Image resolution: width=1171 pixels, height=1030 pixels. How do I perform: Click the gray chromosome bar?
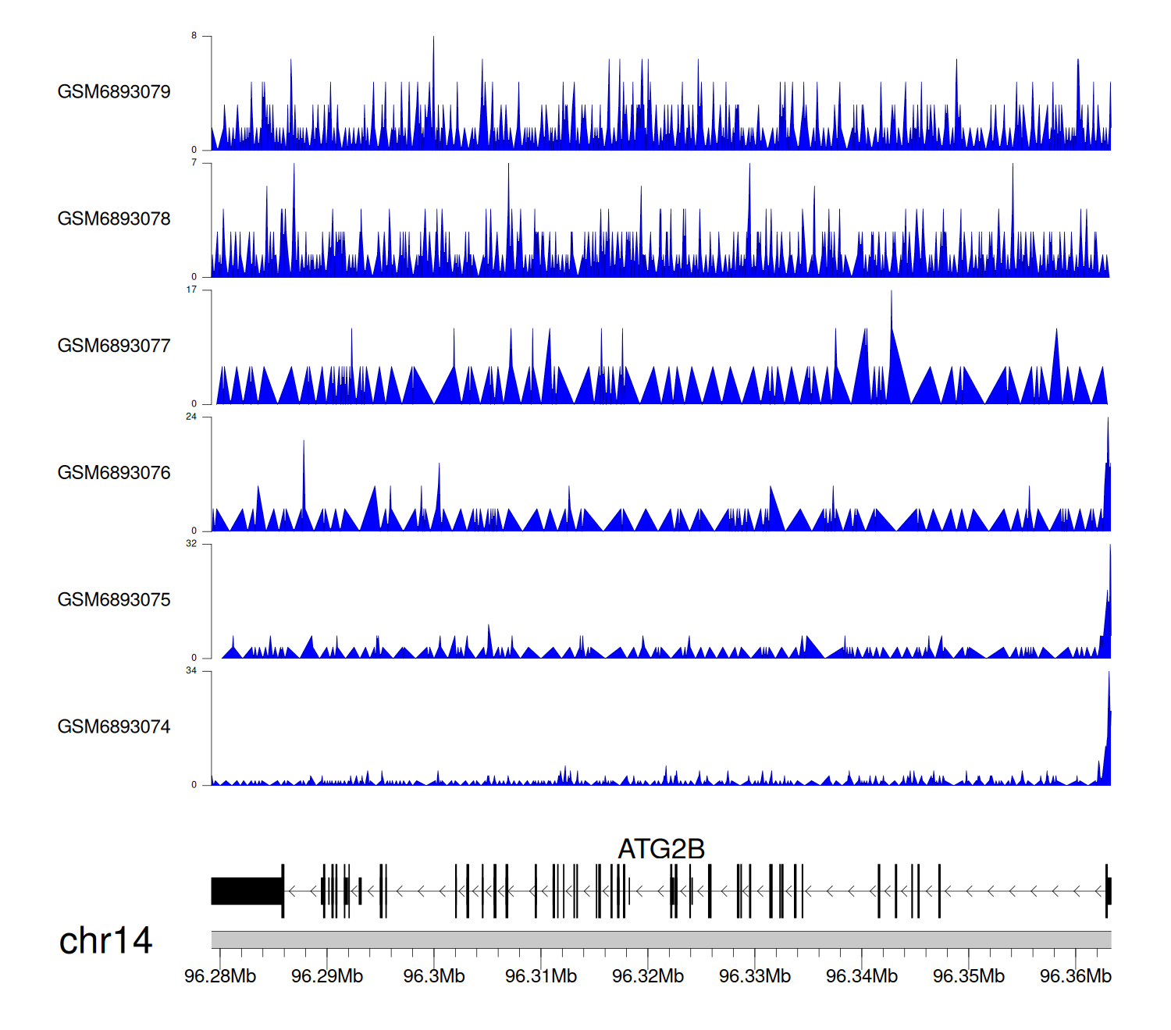pyautogui.click(x=660, y=939)
